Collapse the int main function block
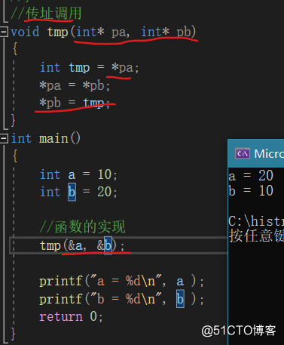The width and height of the screenshot is (284, 345). point(4,138)
